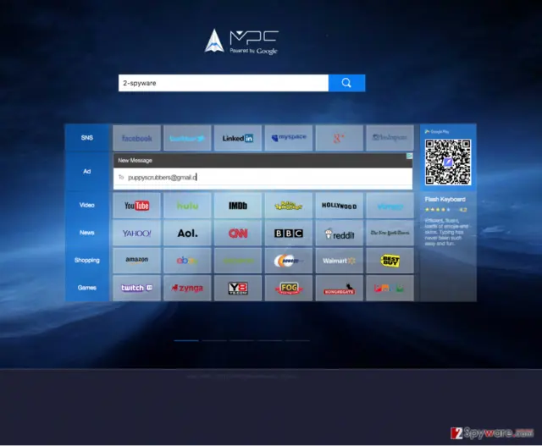Image resolution: width=542 pixels, height=446 pixels.
Task: Open the Flash Keyboard app title
Action: (x=445, y=200)
